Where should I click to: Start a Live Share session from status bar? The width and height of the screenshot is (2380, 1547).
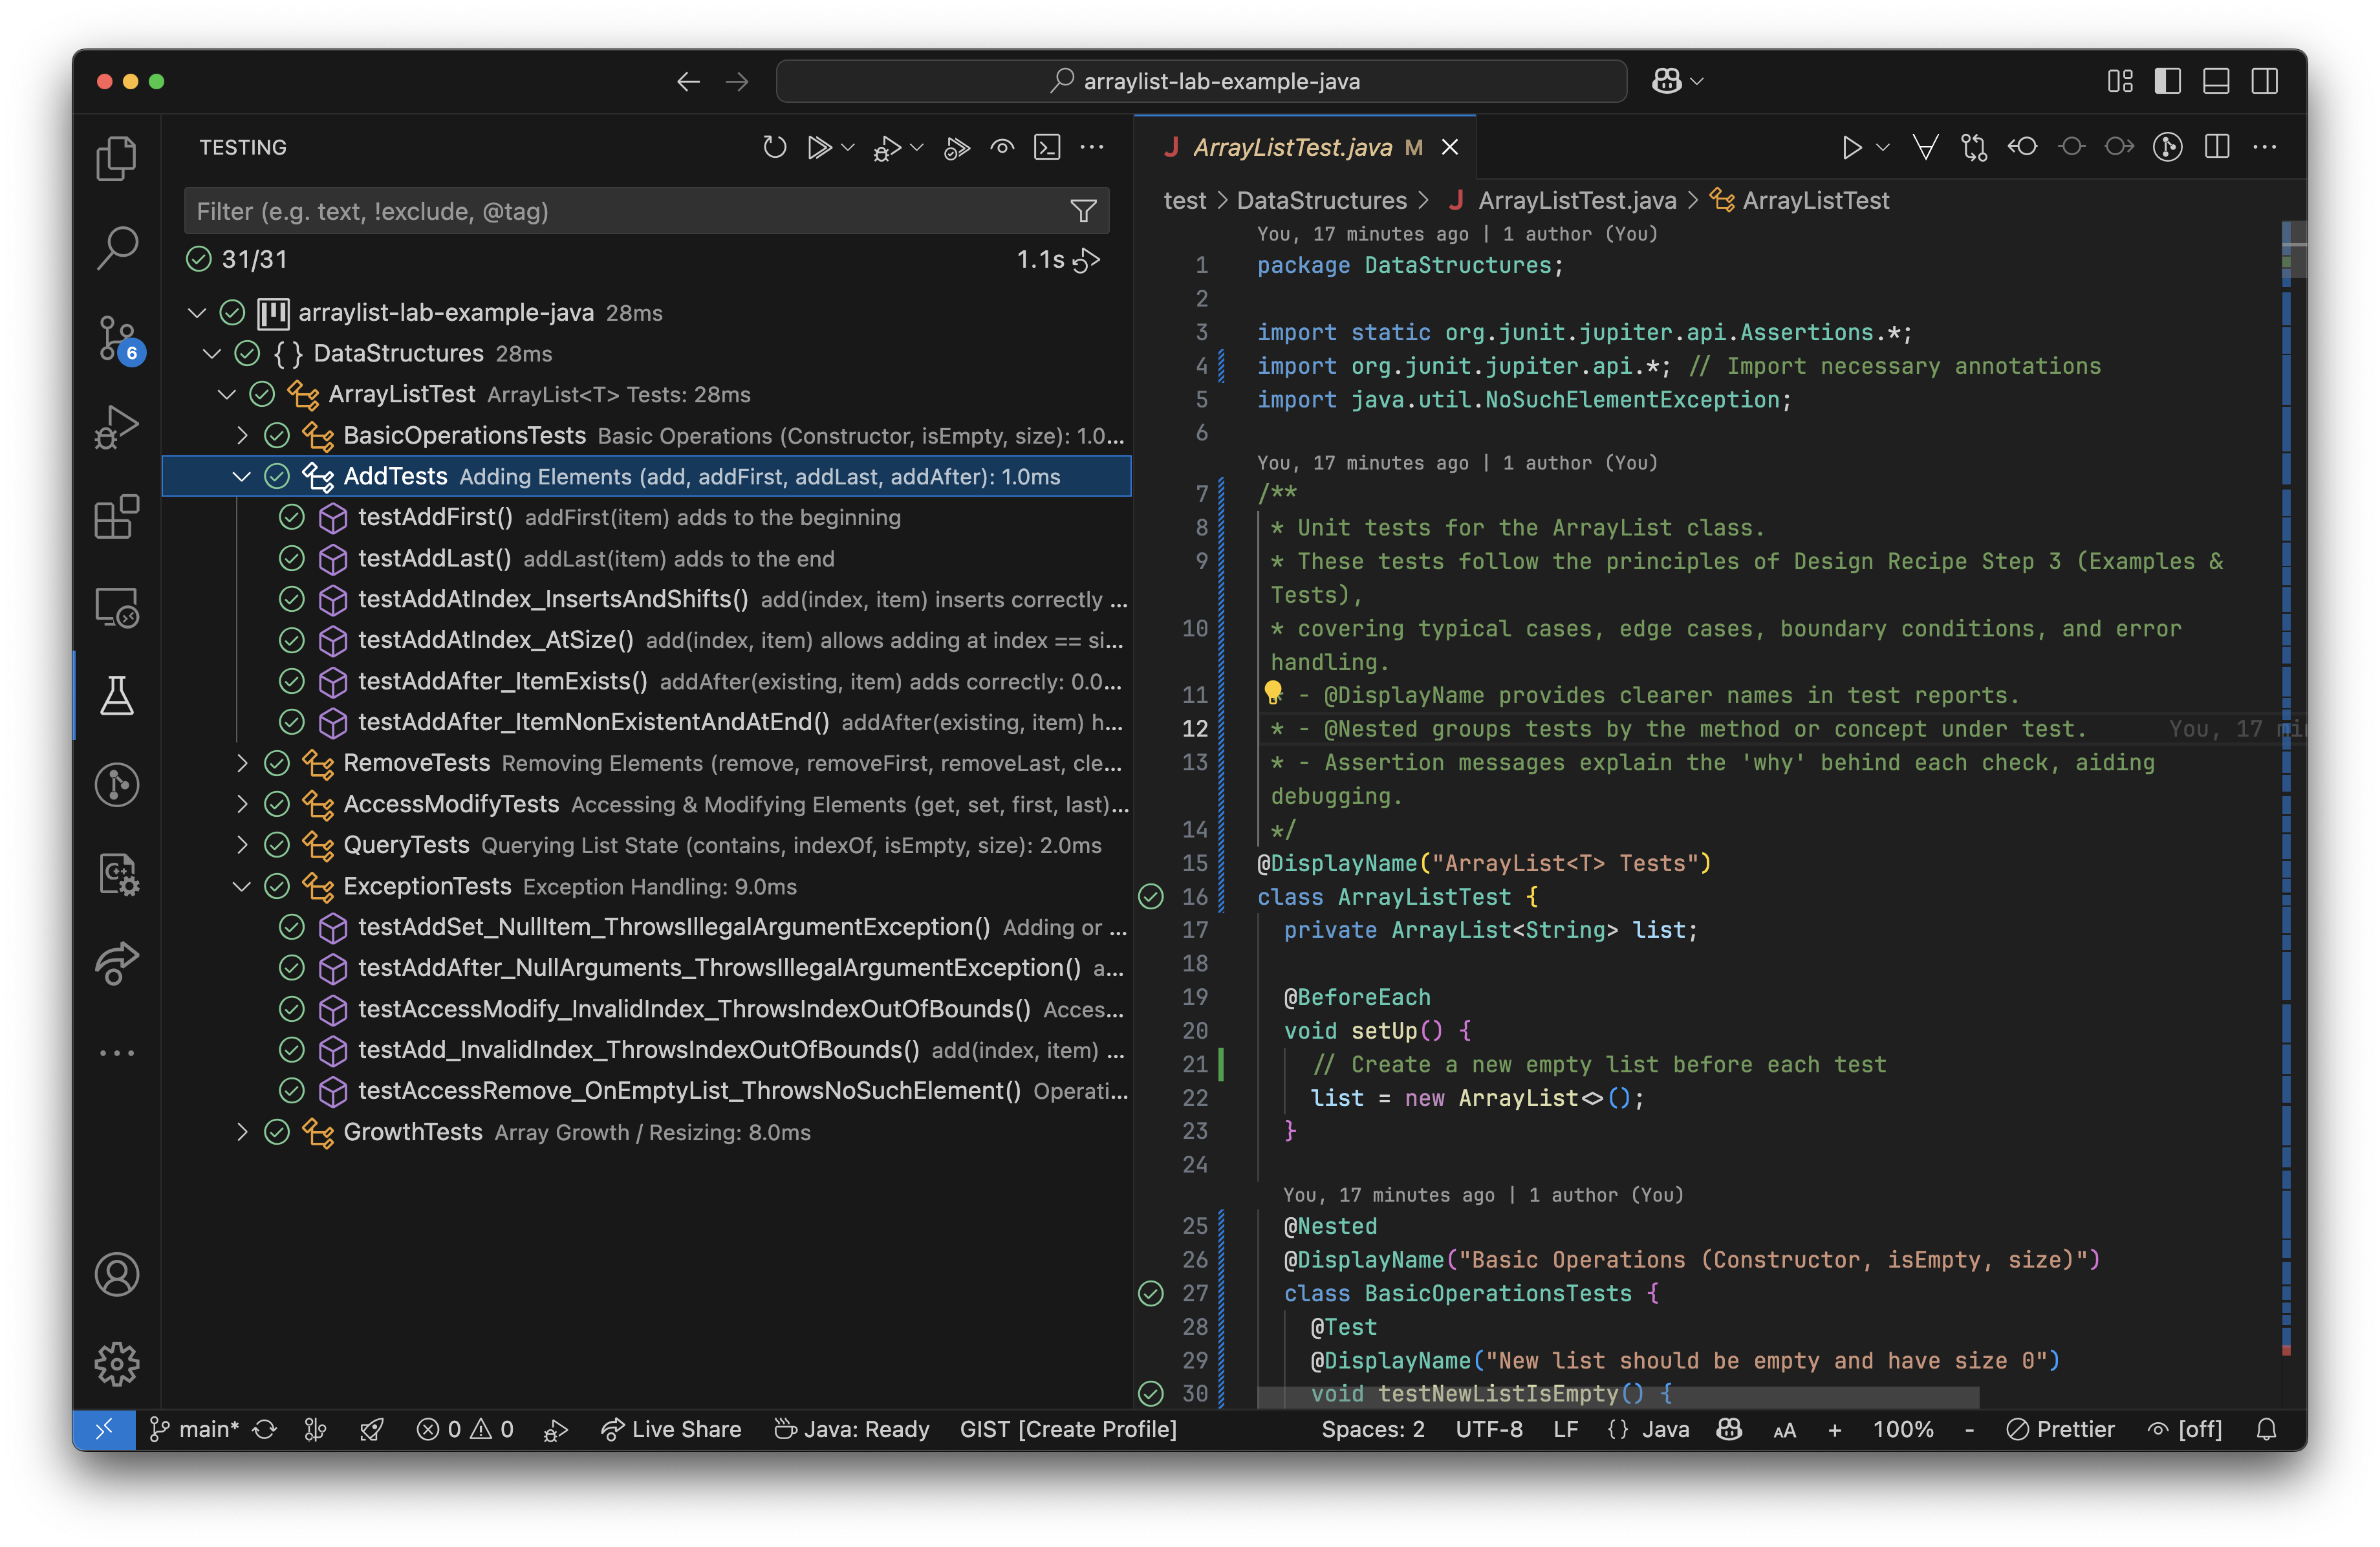pos(670,1429)
